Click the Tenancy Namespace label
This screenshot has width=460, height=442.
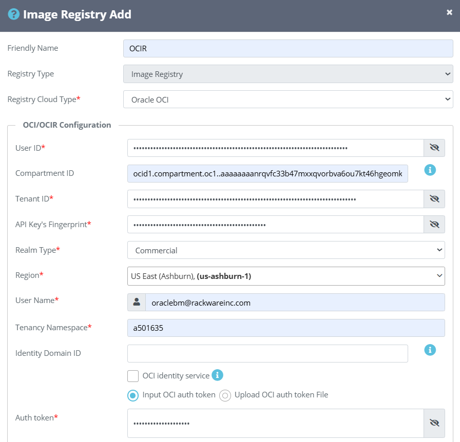(x=53, y=327)
